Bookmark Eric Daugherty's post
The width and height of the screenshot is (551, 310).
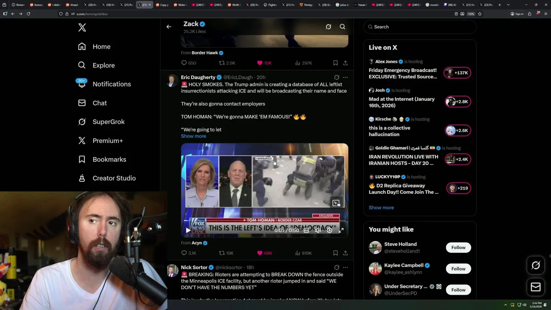[335, 253]
